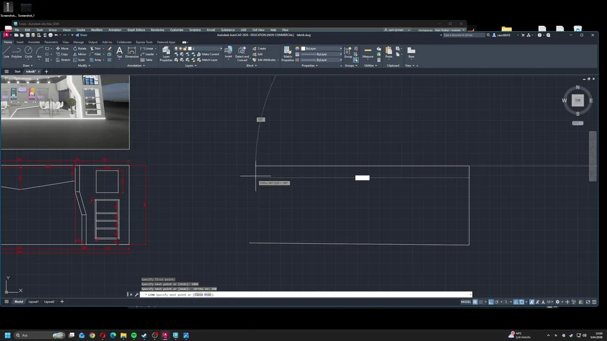Click Create block button
The image size is (607, 341).
coord(259,48)
